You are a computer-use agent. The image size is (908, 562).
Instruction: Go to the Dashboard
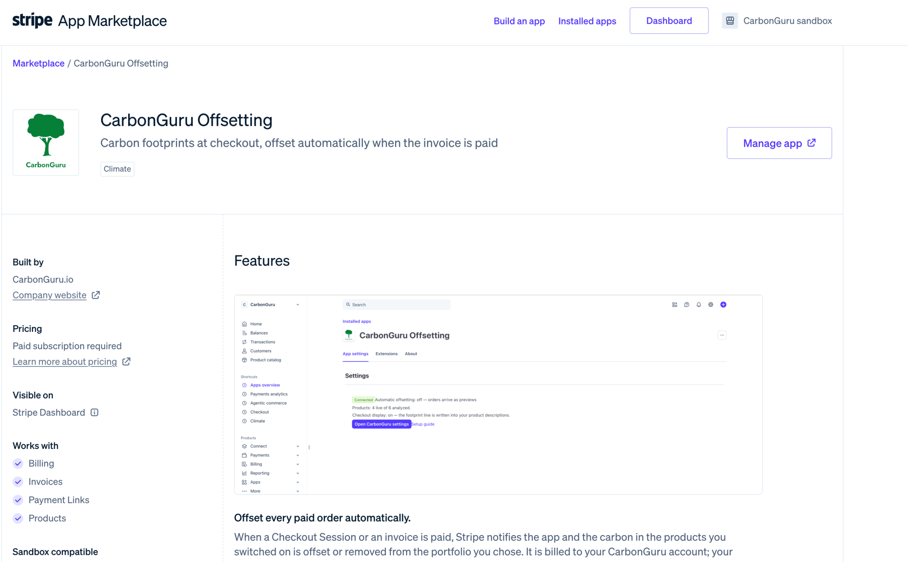pyautogui.click(x=669, y=21)
